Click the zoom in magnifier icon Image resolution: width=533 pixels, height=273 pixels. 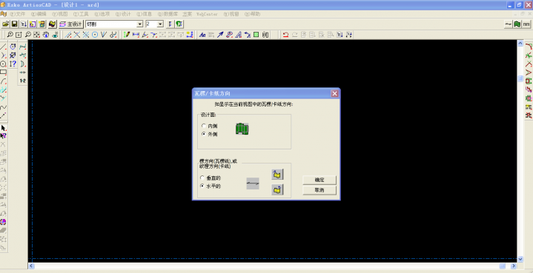(x=10, y=35)
